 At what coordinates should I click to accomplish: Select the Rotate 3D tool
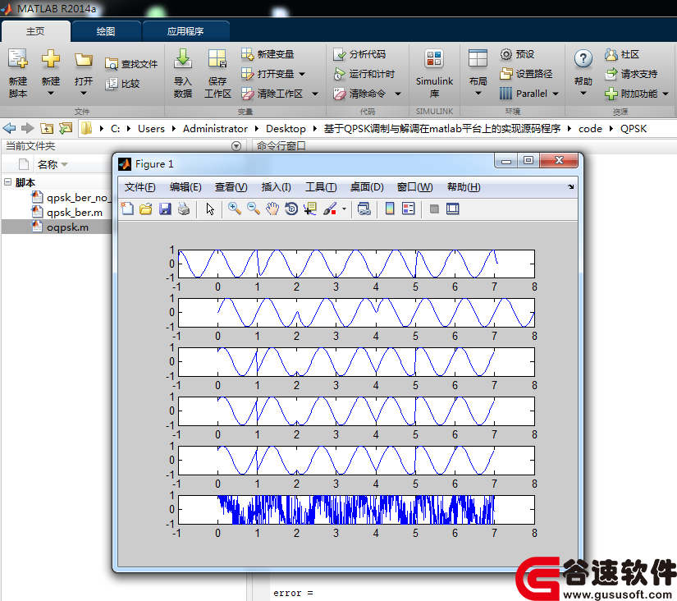click(291, 209)
